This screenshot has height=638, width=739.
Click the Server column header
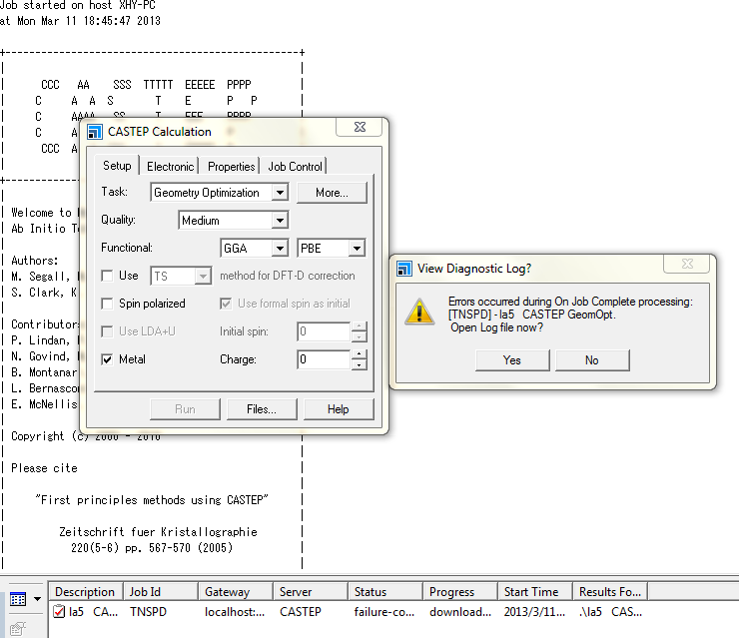tap(311, 591)
